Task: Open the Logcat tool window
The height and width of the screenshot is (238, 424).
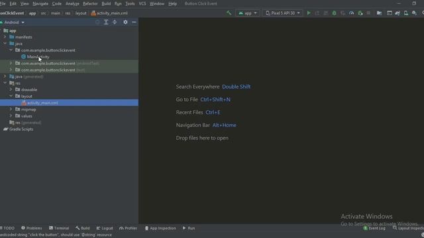Action: click(105, 228)
